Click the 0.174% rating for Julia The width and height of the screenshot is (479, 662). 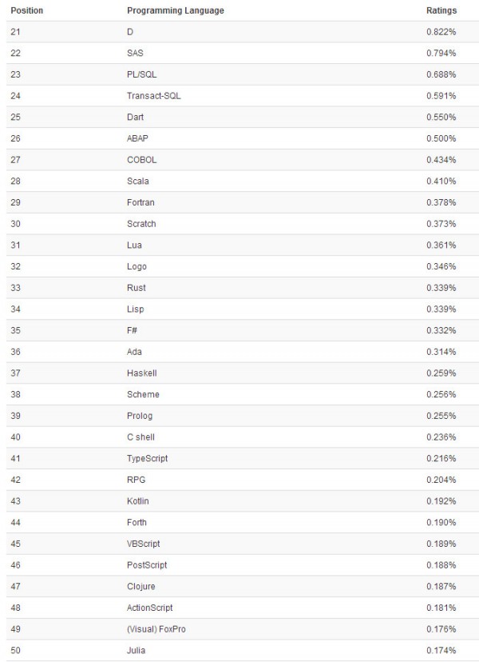(x=441, y=651)
